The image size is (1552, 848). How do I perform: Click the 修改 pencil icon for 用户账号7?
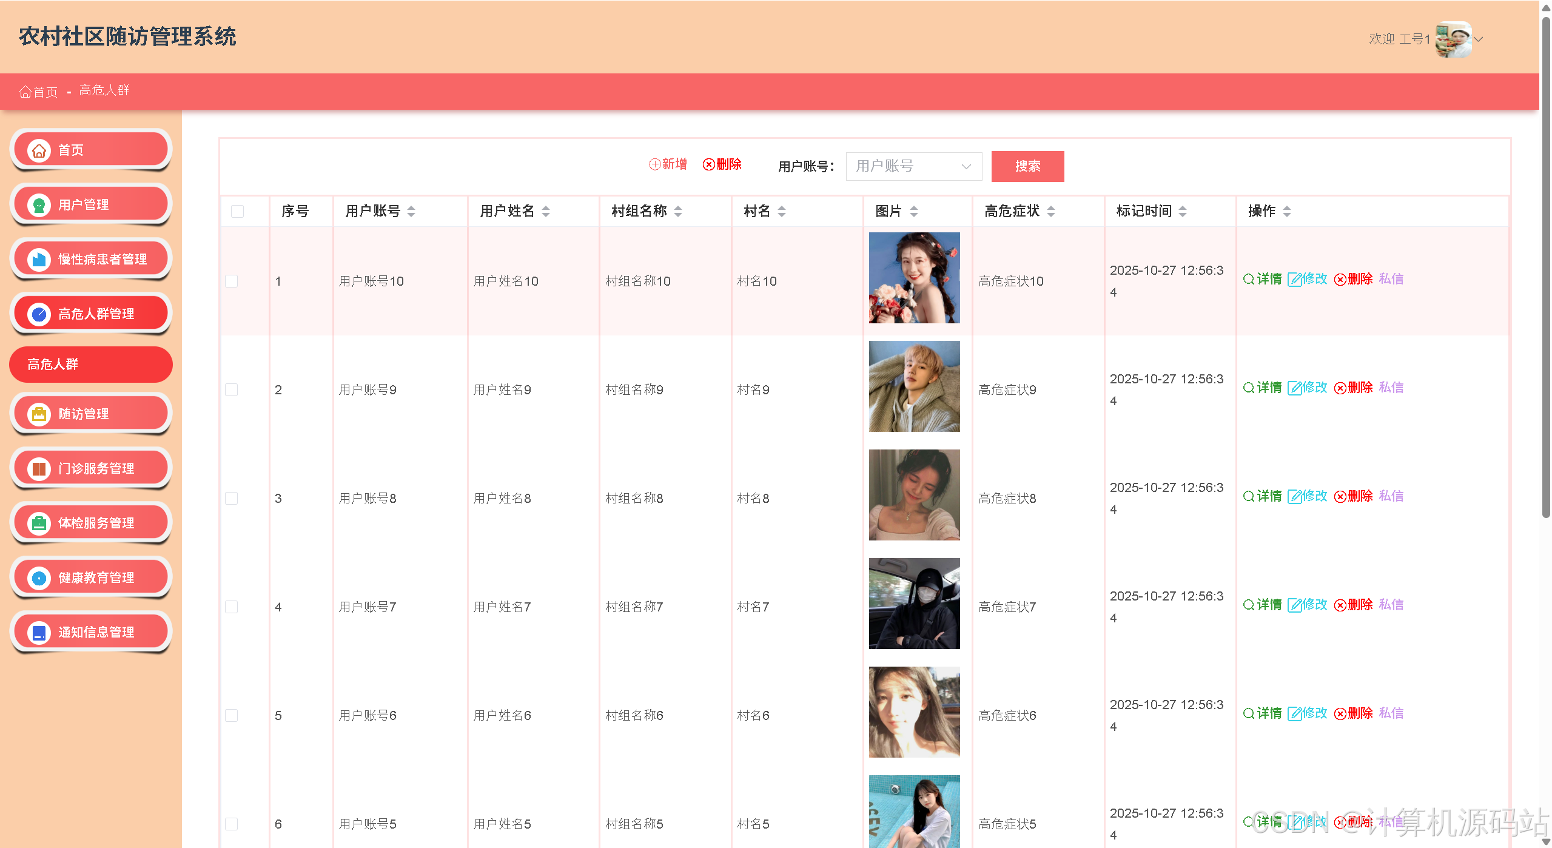tap(1294, 605)
